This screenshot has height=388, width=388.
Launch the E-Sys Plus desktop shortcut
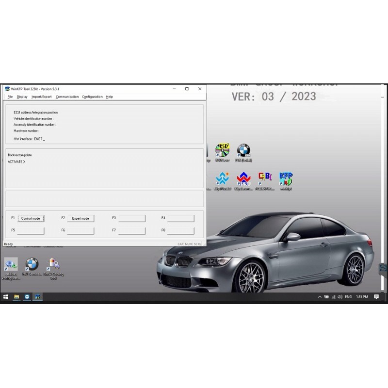pos(222,178)
